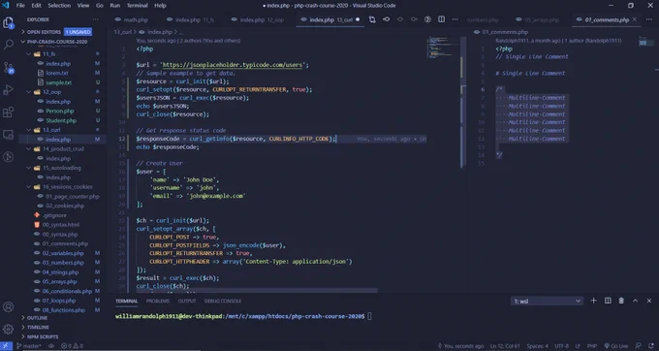This screenshot has width=659, height=351.
Task: Click the remote WSL indicator in the status bar
Action: point(6,346)
